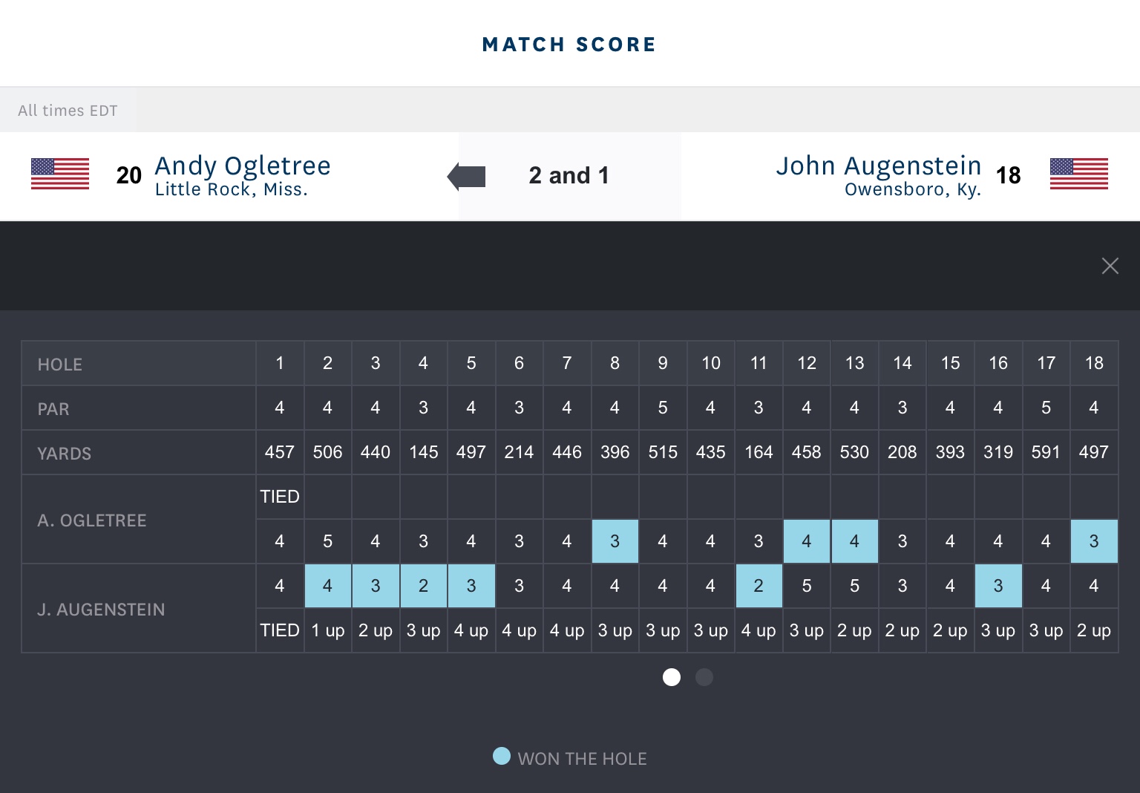This screenshot has height=793, width=1140.
Task: Select Ogletree's highlighted score on hole 8
Action: click(x=615, y=541)
